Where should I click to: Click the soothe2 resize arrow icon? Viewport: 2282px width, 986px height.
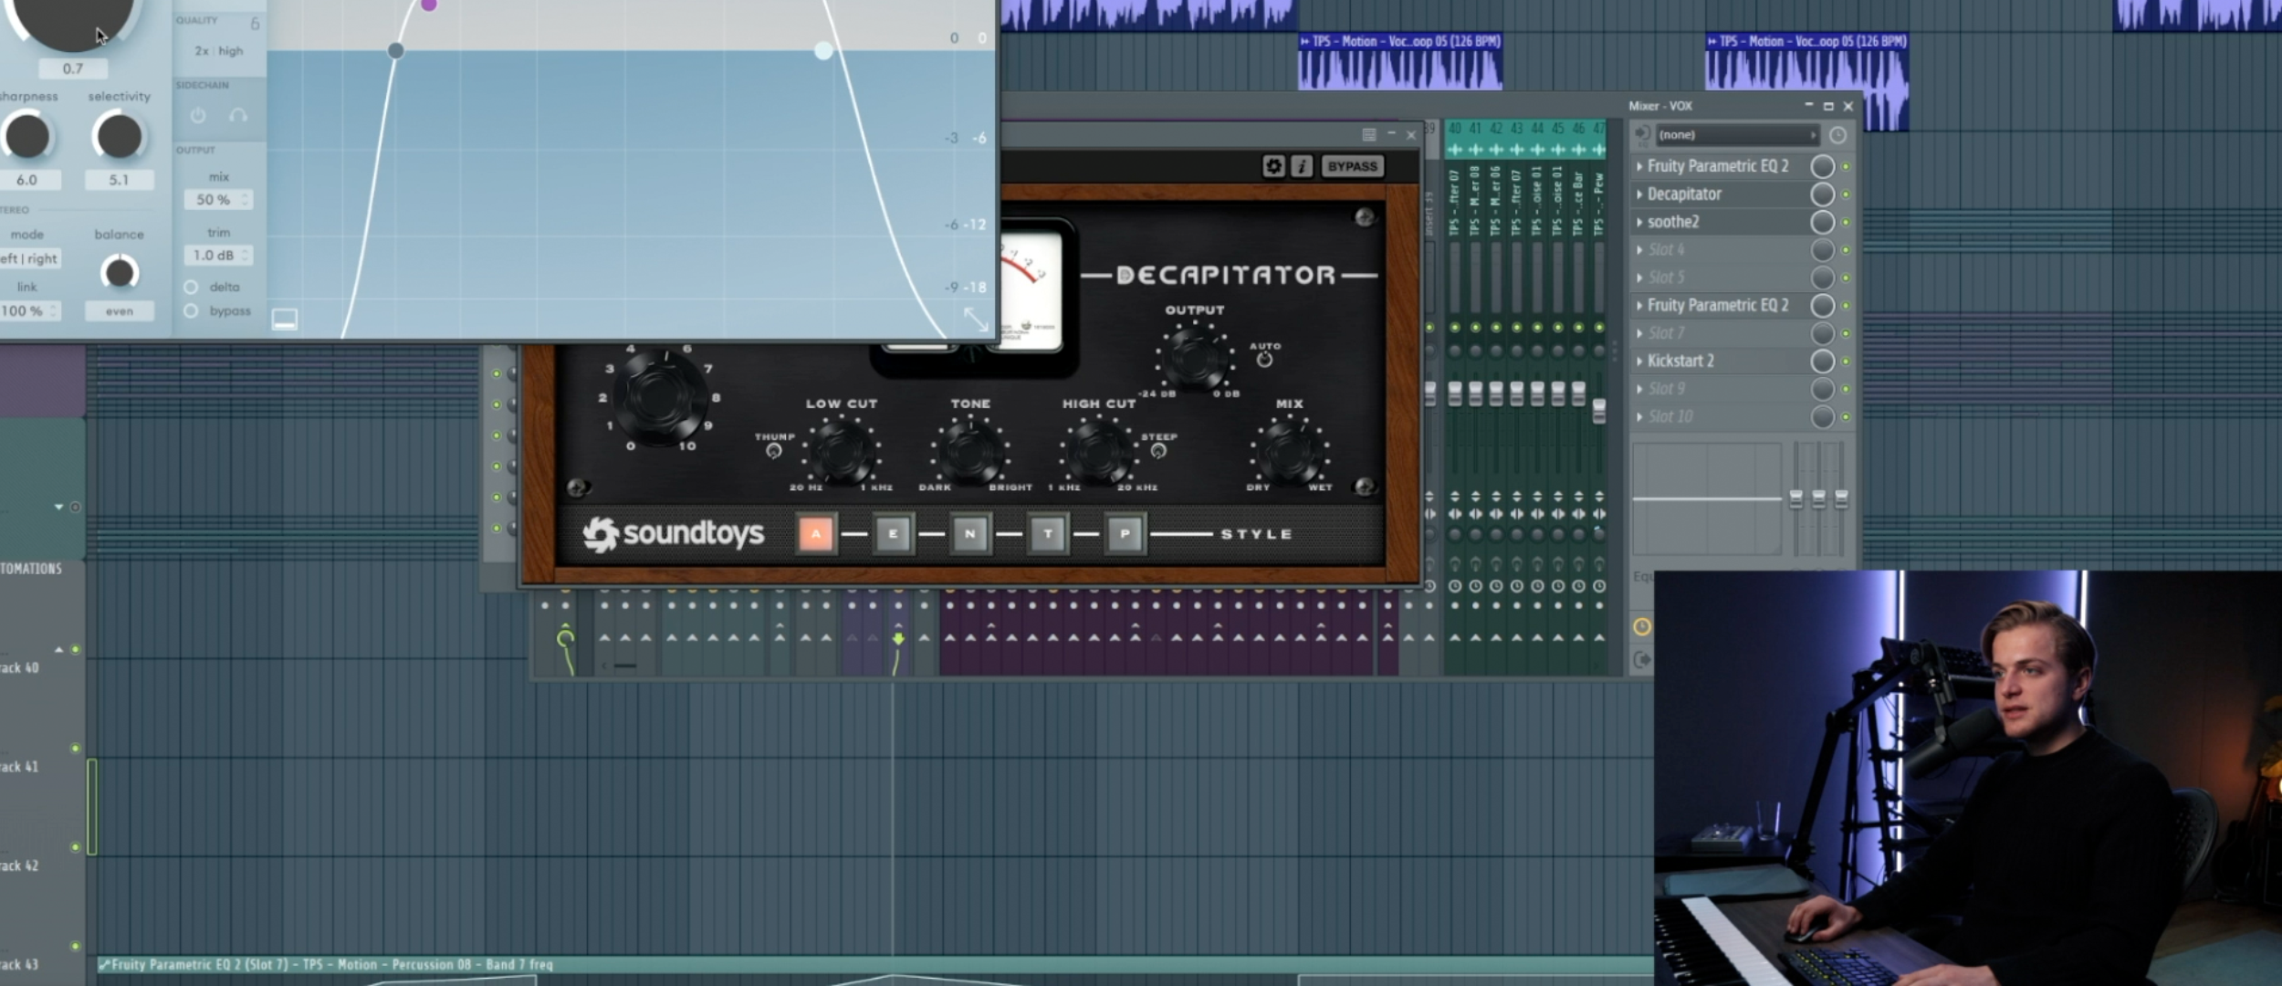pyautogui.click(x=975, y=319)
